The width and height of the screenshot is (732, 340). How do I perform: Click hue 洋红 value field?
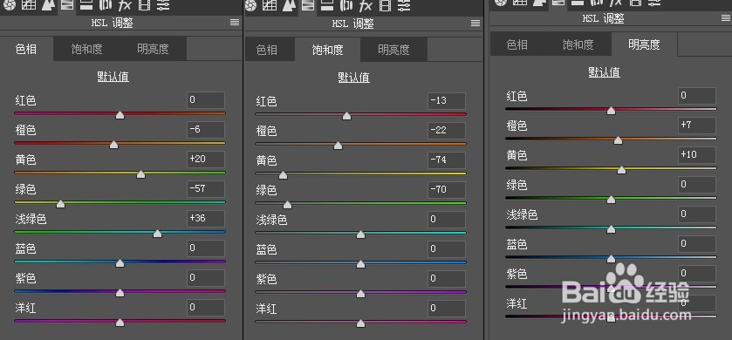(206, 308)
